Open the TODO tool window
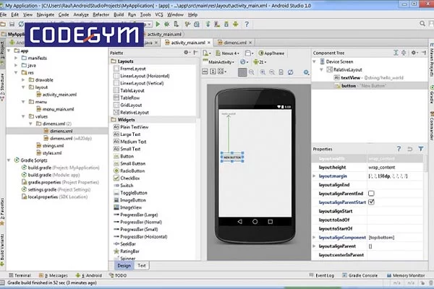Screen dimensions: 434x289 (x=118, y=275)
